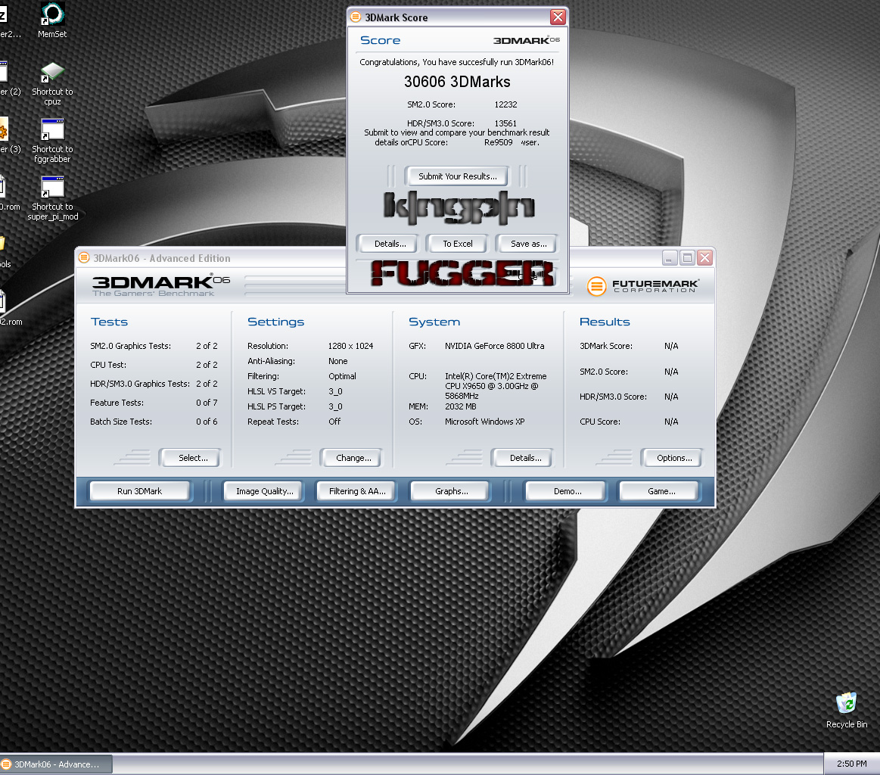880x775 pixels.
Task: Click the HLSL PS Target value 3_0
Action: click(x=336, y=406)
